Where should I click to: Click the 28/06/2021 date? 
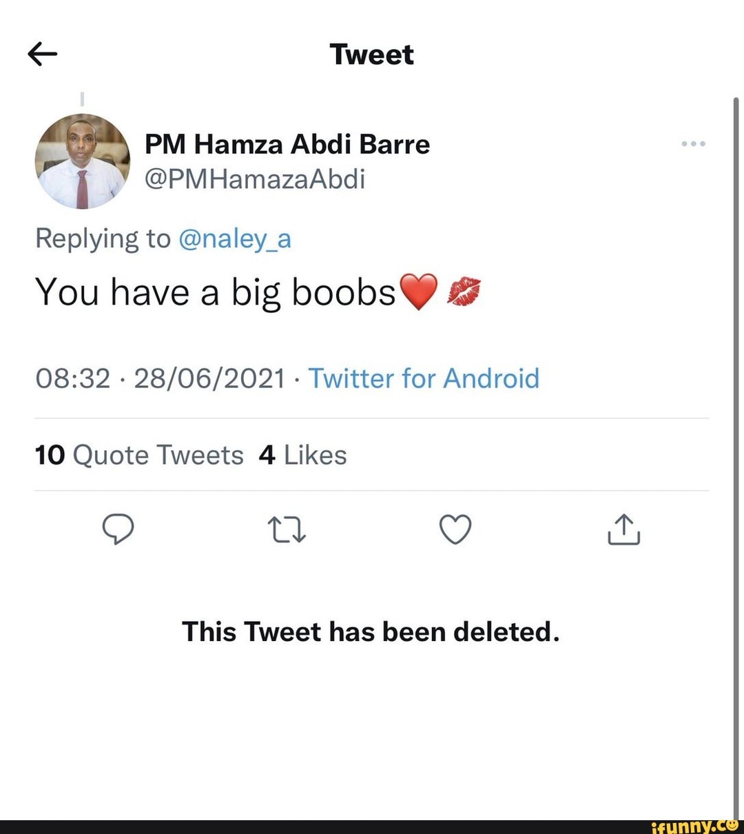(209, 378)
